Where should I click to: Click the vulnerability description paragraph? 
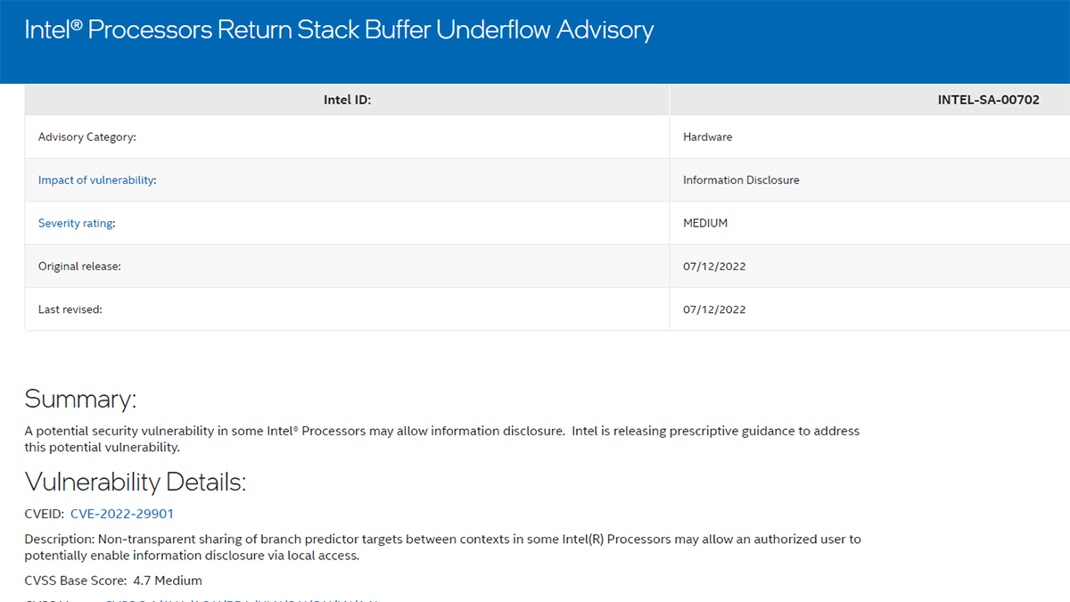[441, 547]
